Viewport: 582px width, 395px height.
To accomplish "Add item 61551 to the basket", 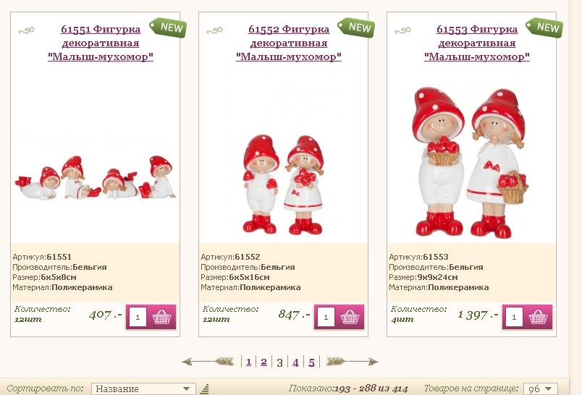I will coord(162,317).
